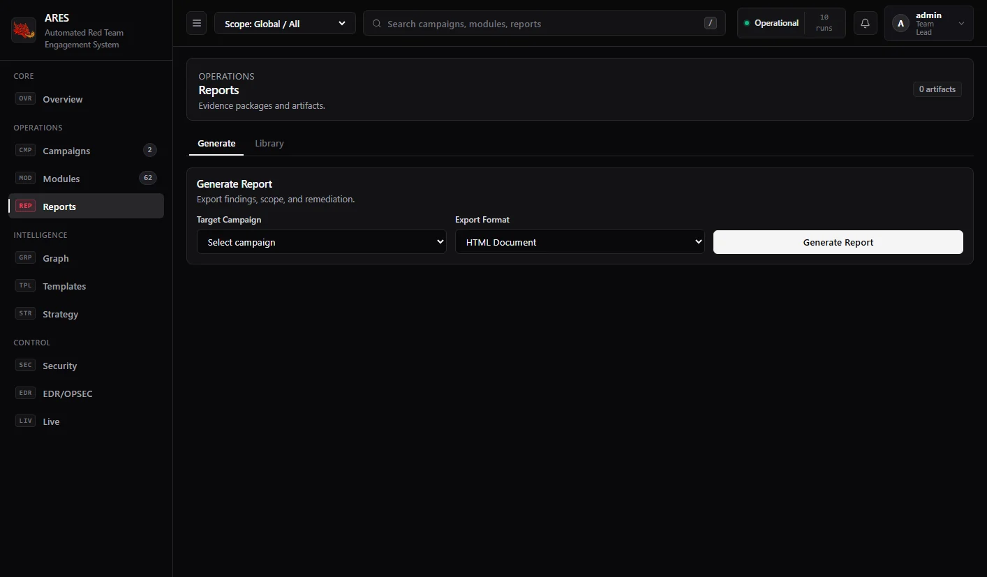The width and height of the screenshot is (987, 577).
Task: Open the Reports sidebar item
Action: click(86, 207)
